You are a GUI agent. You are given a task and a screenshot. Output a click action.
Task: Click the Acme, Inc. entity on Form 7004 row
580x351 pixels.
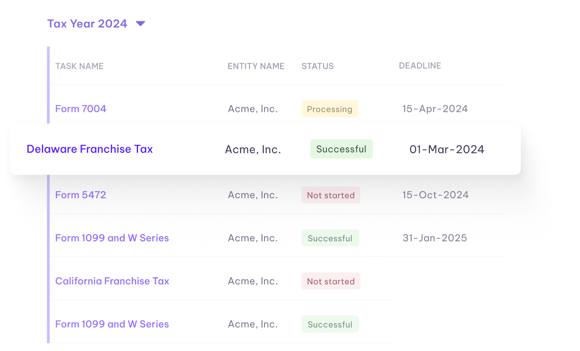[253, 109]
